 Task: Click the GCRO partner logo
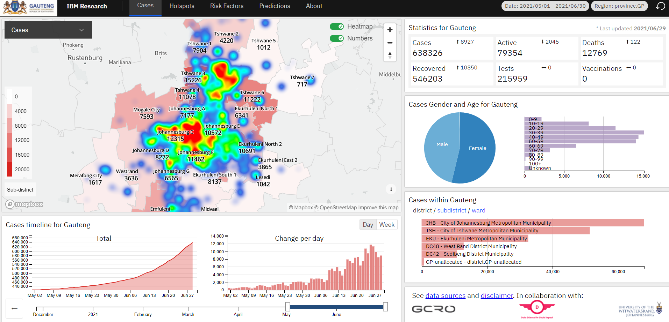click(x=434, y=309)
